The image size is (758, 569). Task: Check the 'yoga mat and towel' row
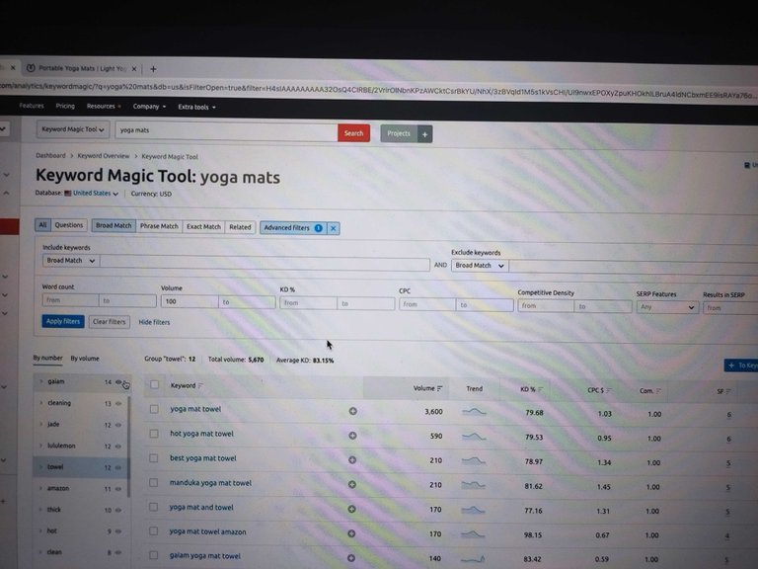[153, 507]
